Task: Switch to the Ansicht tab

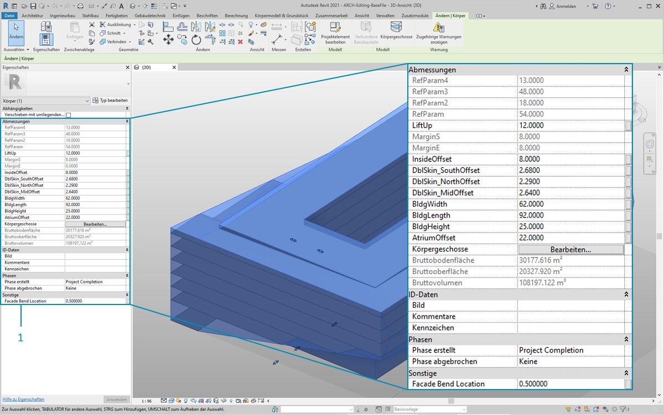Action: pos(361,15)
